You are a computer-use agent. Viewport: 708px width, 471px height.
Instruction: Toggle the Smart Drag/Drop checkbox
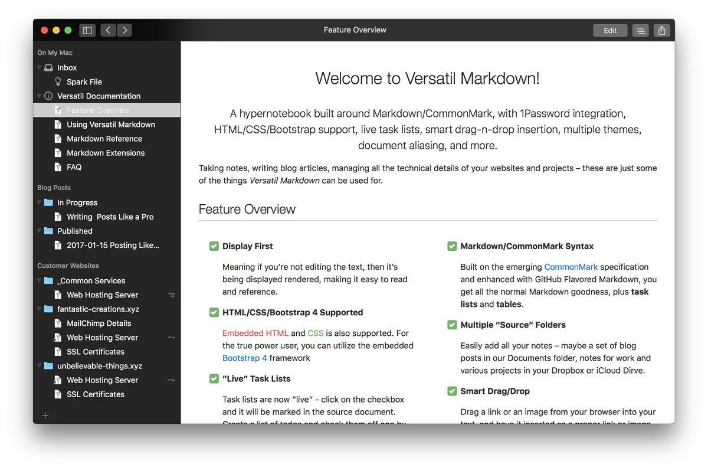tap(452, 391)
